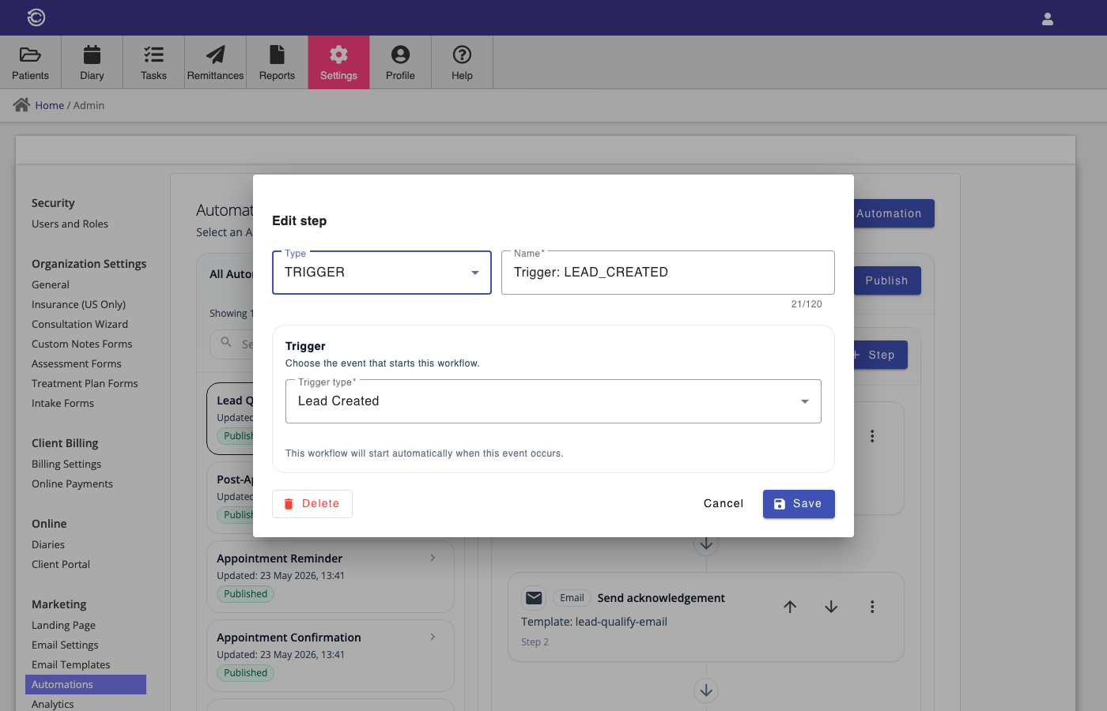Screen dimensions: 1107x711
Task: Open General organization settings
Action: (51, 284)
